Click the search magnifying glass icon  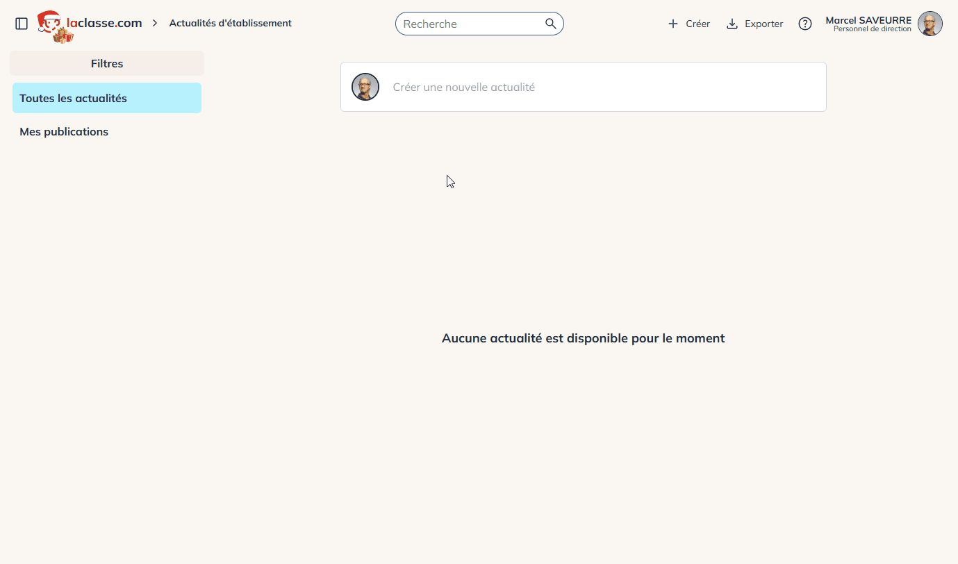[550, 24]
